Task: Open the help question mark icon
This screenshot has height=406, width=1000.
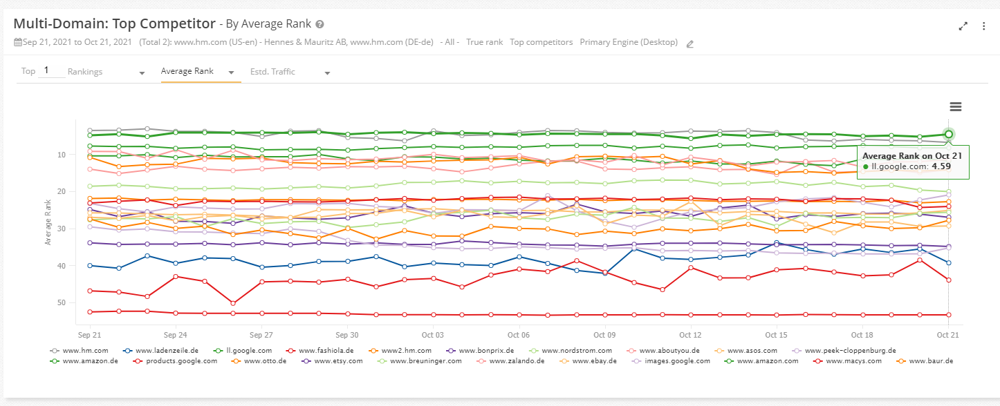Action: click(x=320, y=24)
